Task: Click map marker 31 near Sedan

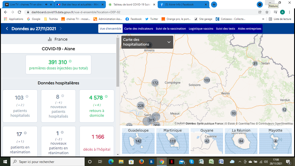Action: [x=255, y=63]
